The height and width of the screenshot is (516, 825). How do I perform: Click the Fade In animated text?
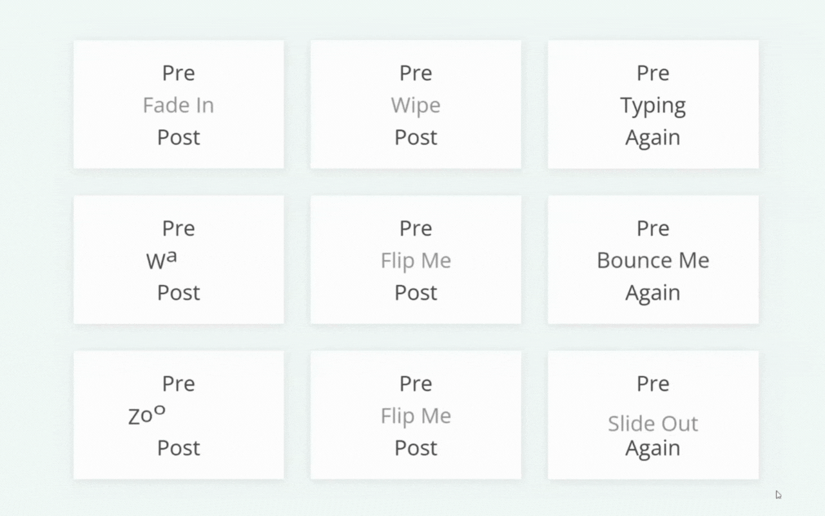coord(179,105)
